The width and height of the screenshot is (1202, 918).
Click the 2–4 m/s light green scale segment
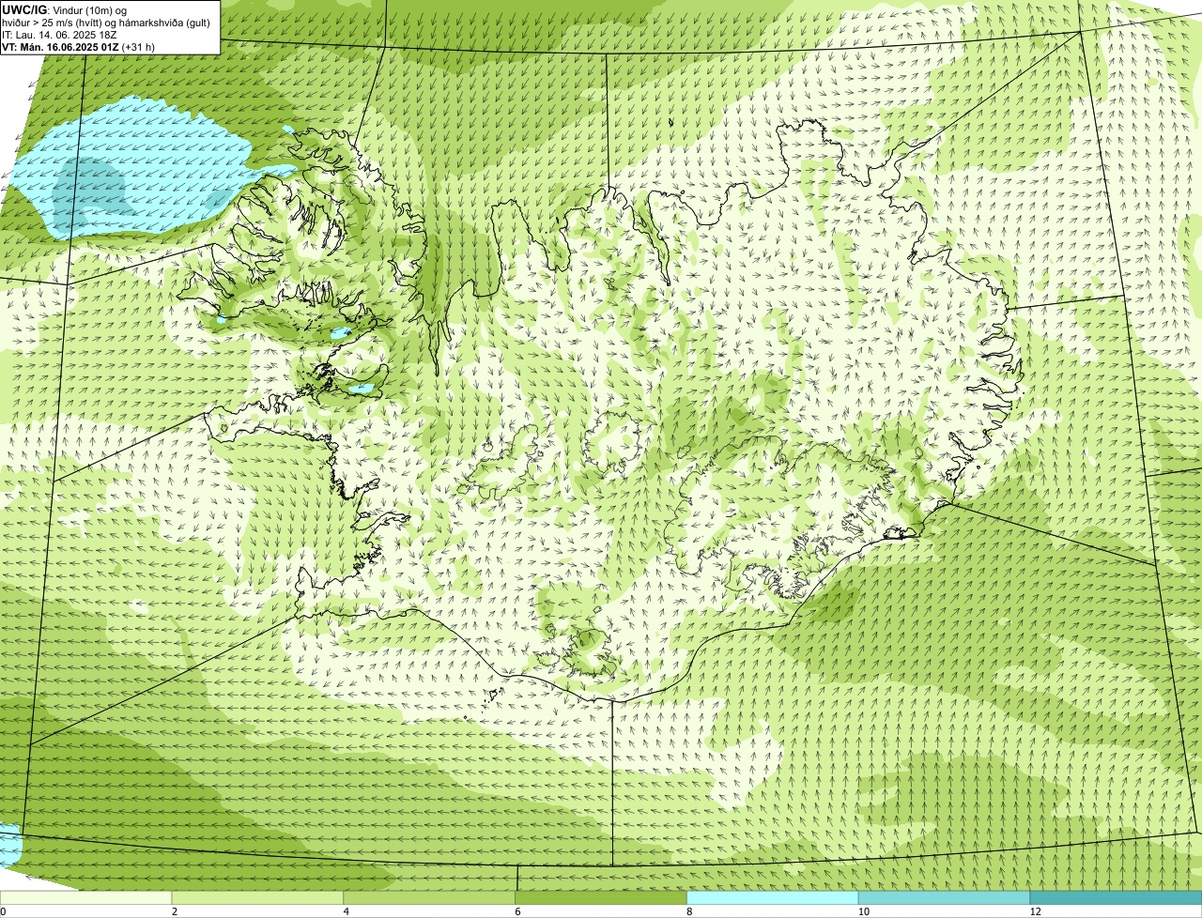[x=258, y=897]
